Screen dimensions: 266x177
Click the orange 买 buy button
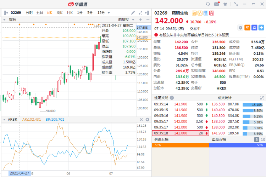click(x=248, y=28)
